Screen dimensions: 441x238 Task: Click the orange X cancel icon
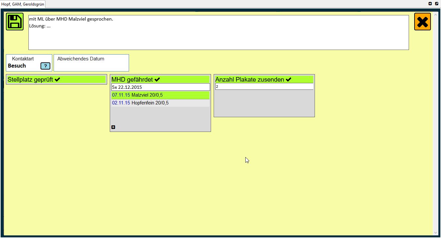tap(422, 22)
